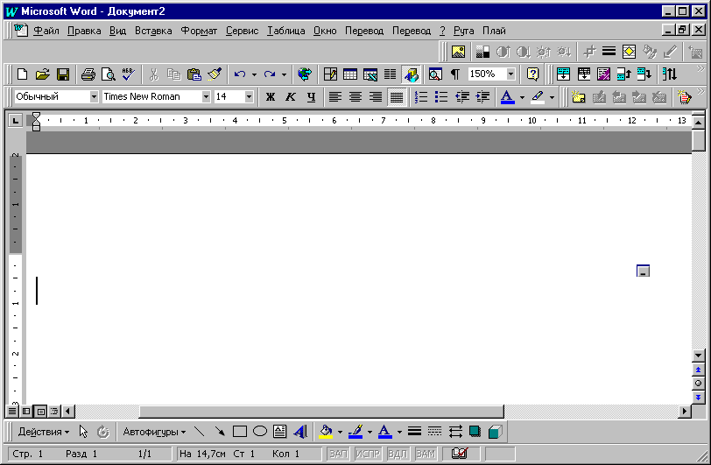711x465 pixels.
Task: Apply line color on drawing toolbar
Action: (355, 432)
